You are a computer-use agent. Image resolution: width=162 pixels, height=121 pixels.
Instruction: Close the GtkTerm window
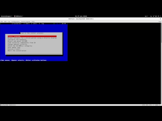(x=160, y=19)
